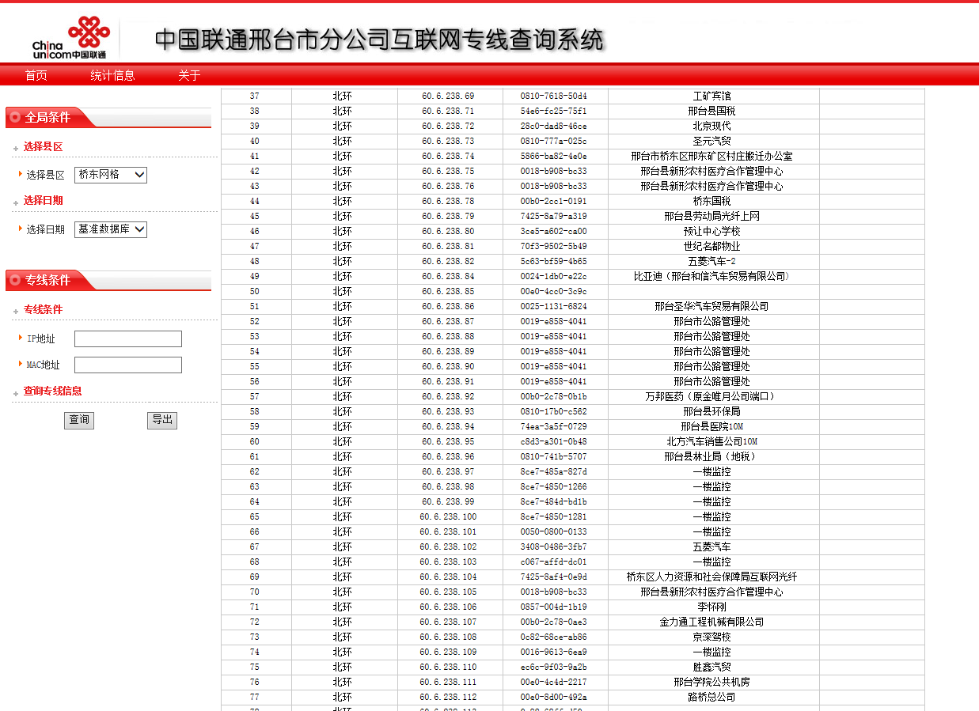Click the page title 中国联通邢台市分公司互联网专线查询系统
The height and width of the screenshot is (711, 979).
click(380, 40)
